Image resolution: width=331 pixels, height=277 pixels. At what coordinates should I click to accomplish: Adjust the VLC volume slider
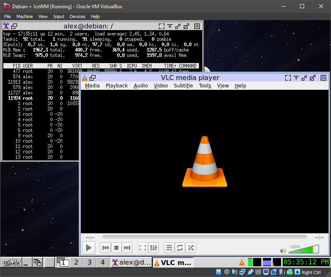pyautogui.click(x=303, y=249)
